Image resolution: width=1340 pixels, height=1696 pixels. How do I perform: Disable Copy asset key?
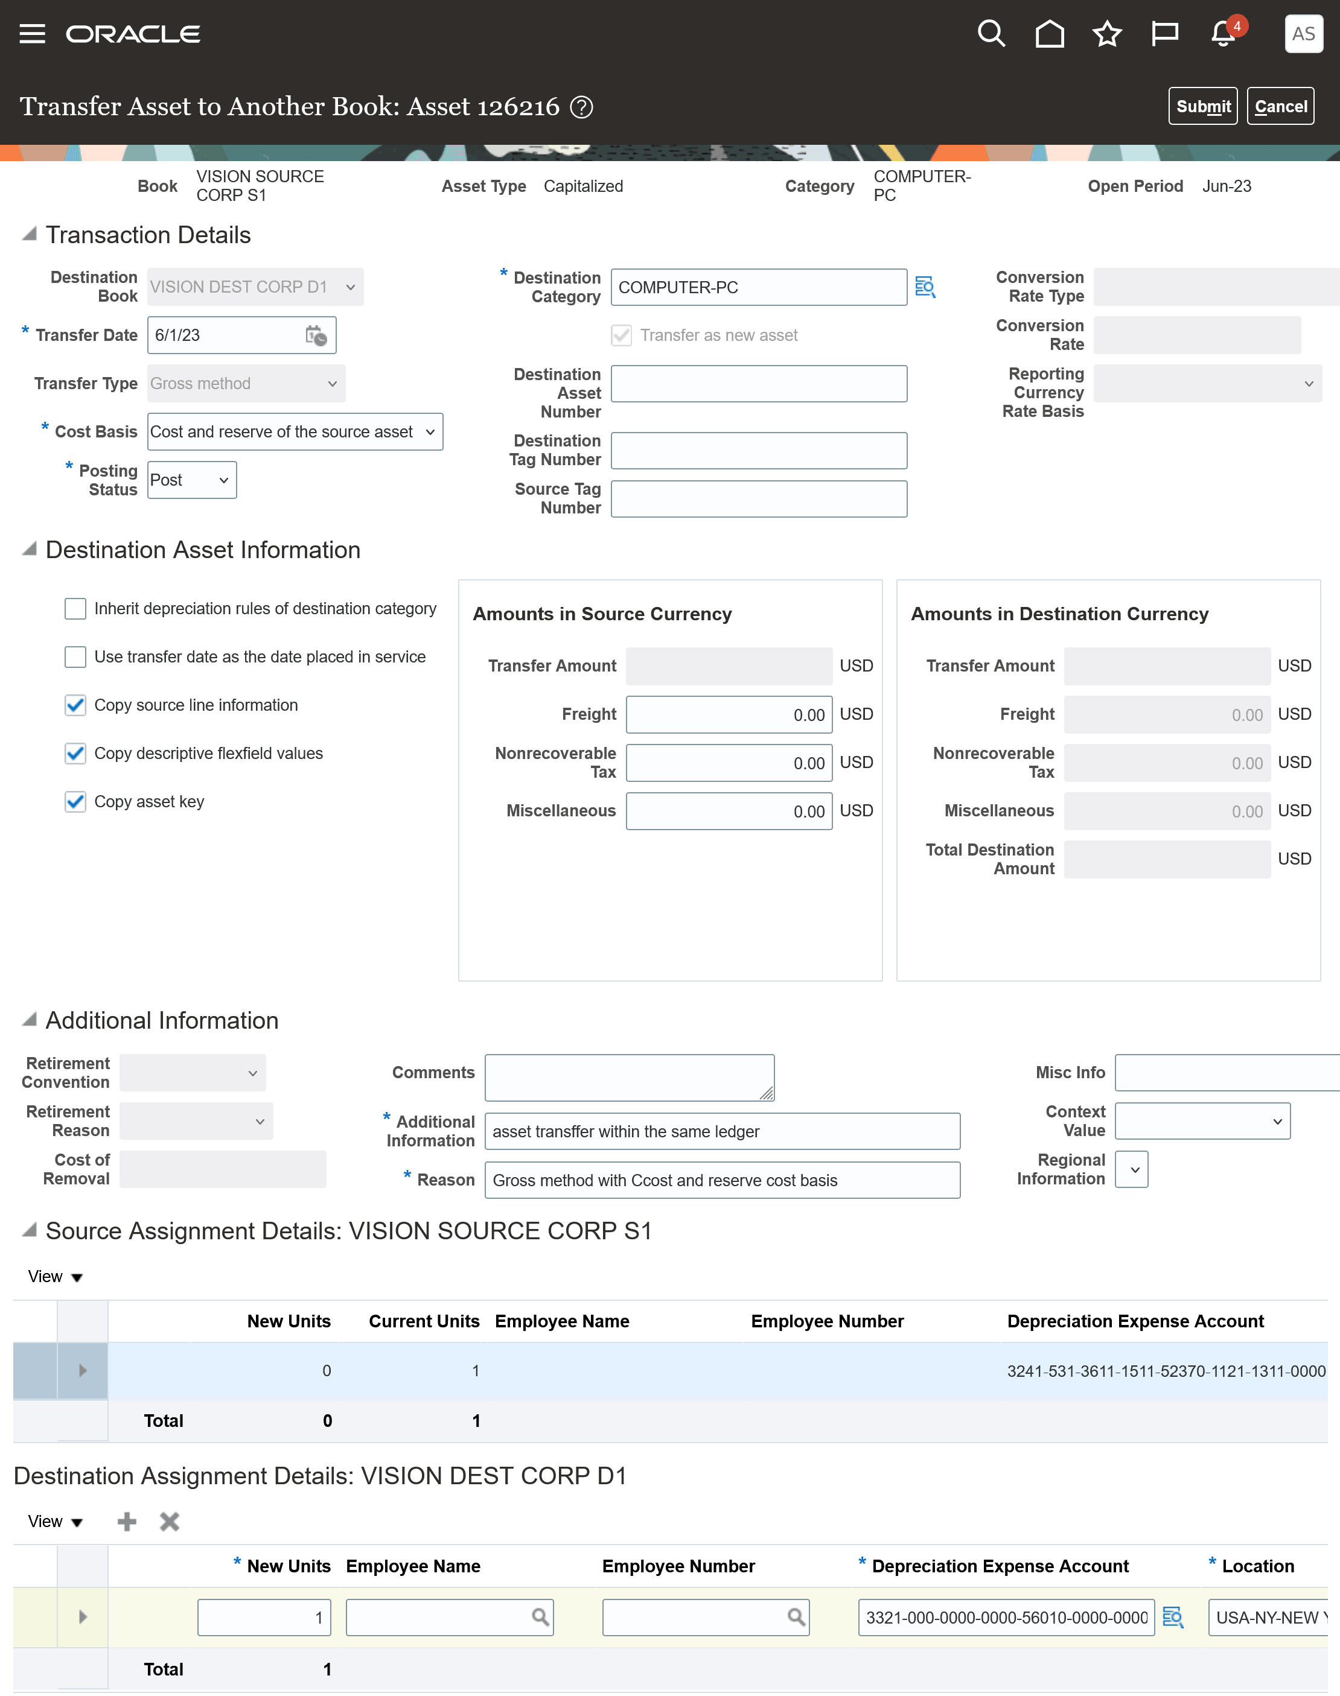(x=74, y=801)
